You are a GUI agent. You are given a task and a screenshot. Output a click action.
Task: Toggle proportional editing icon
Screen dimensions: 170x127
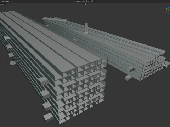coord(92,1)
